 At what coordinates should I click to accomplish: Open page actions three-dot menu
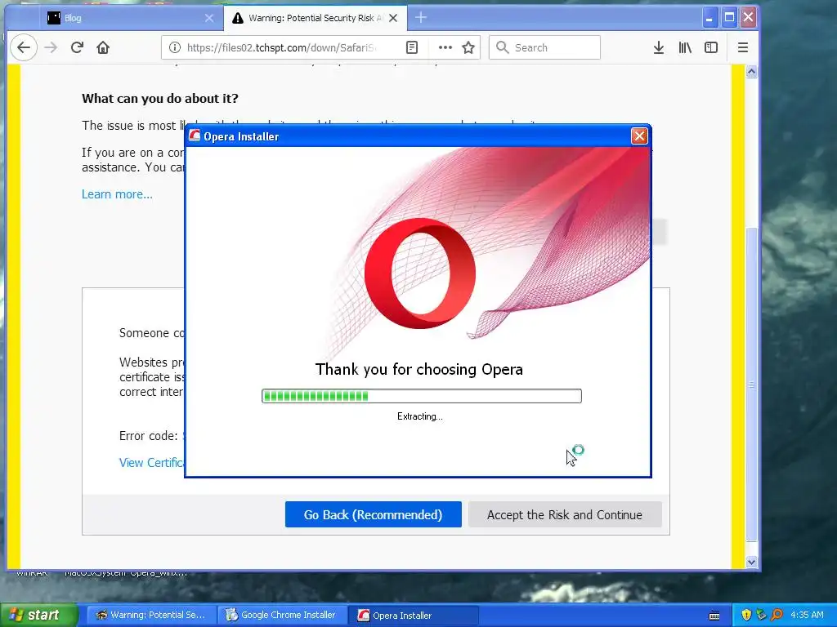point(445,47)
